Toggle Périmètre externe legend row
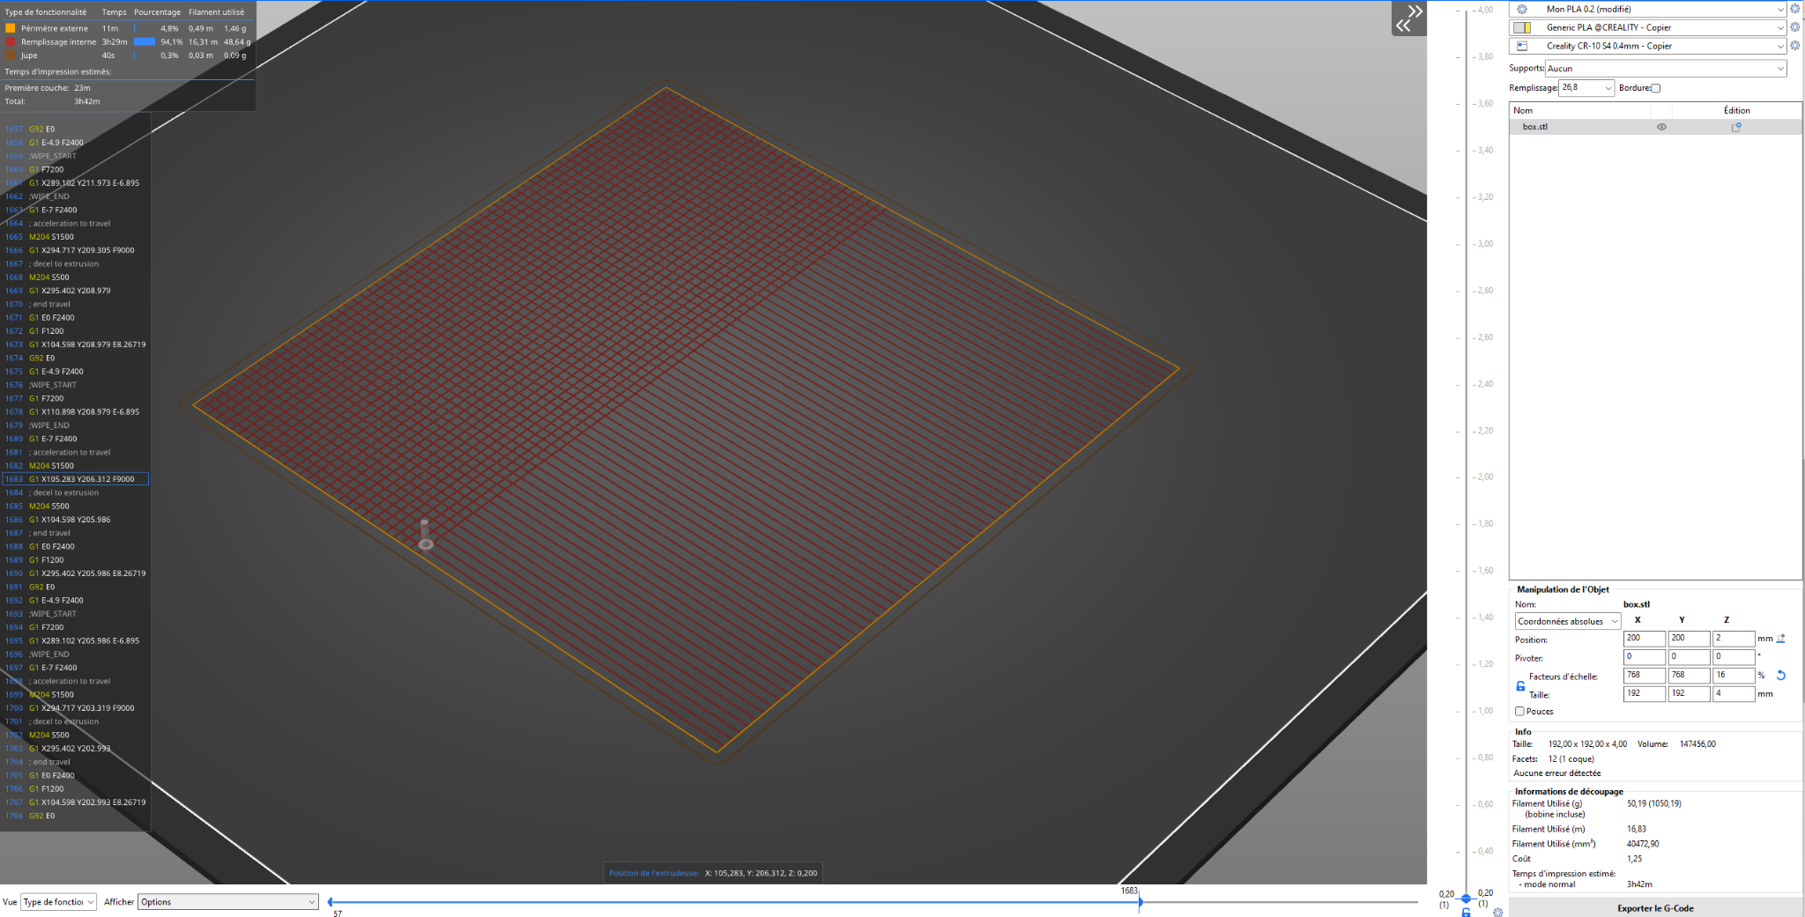Screen dimensions: 1805x917 128,28
